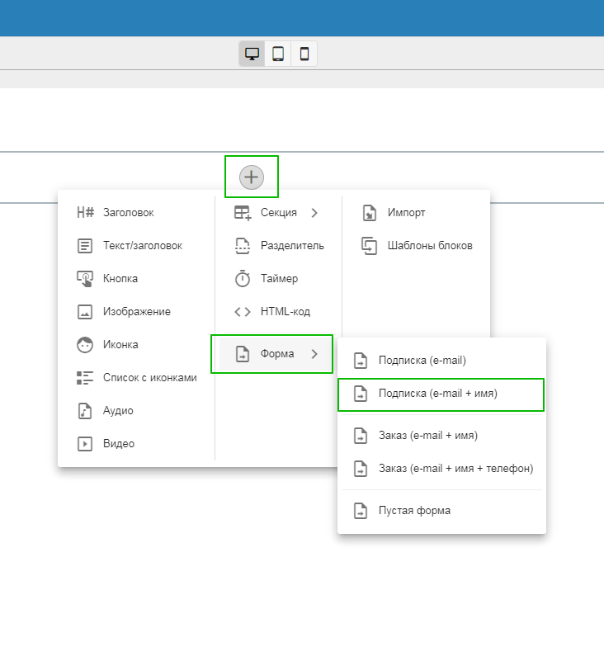Expand the Форма submenu chevron
This screenshot has height=661, width=604.
[x=314, y=354]
